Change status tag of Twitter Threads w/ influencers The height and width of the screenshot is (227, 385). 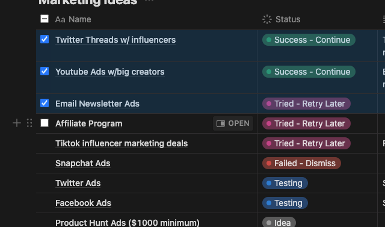(309, 40)
